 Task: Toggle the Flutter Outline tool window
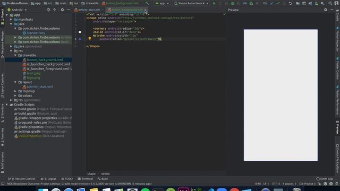tap(337, 68)
